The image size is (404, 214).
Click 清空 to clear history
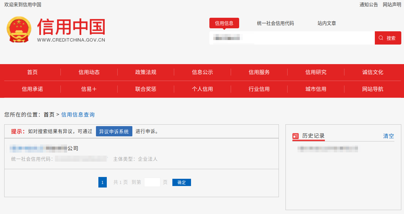tap(388, 136)
